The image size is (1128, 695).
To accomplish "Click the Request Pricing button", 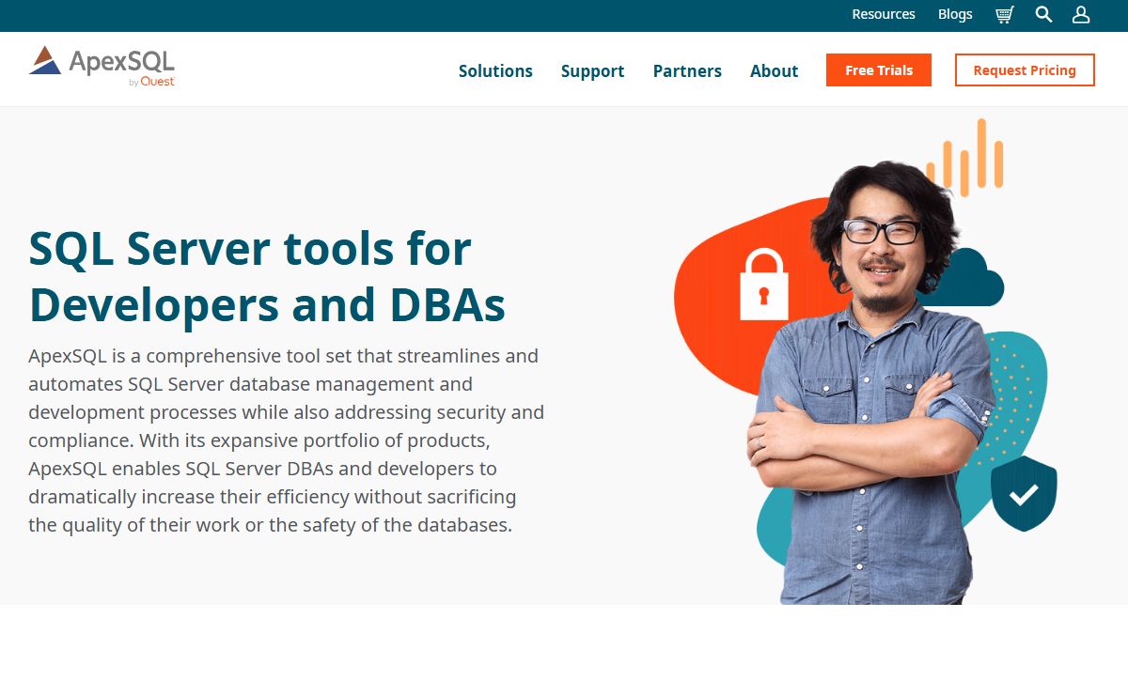I will point(1025,70).
